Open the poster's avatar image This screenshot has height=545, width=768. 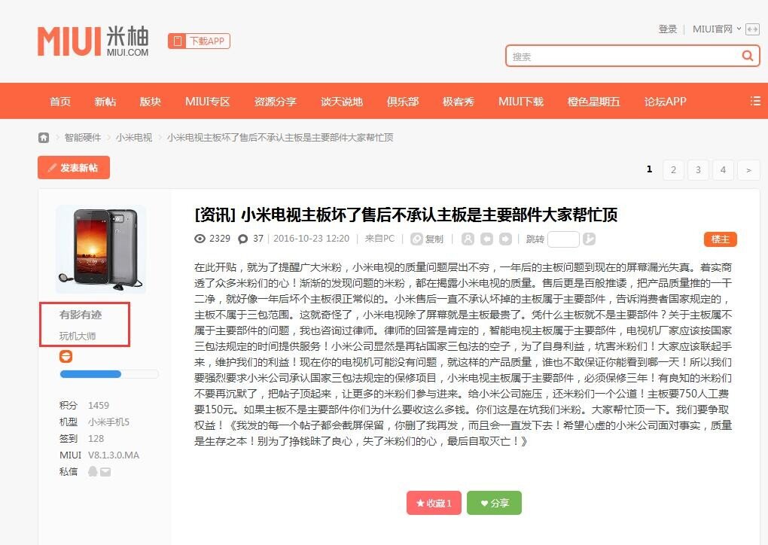[101, 248]
